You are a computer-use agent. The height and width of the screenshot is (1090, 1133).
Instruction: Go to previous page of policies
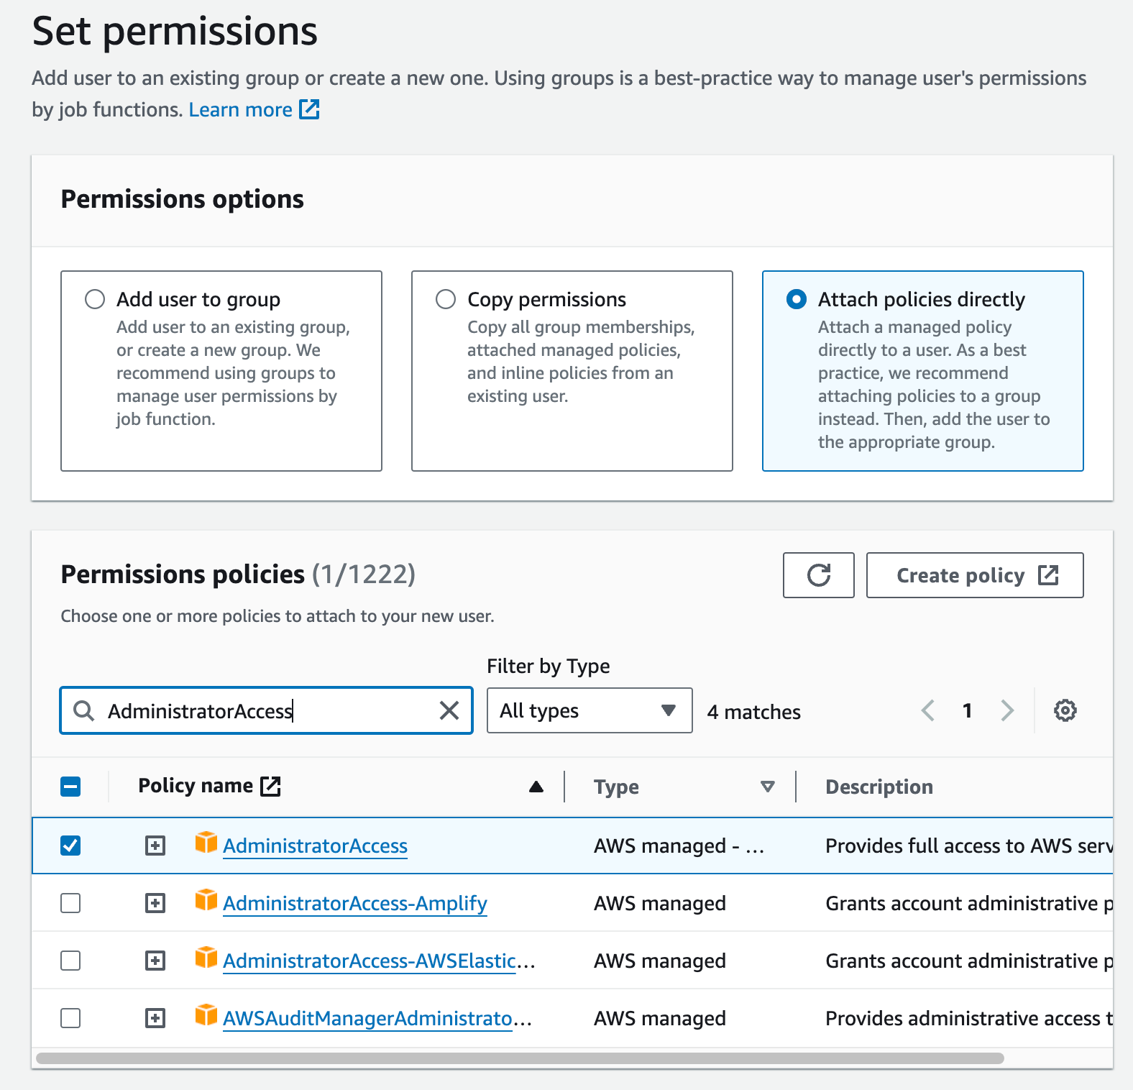(928, 710)
